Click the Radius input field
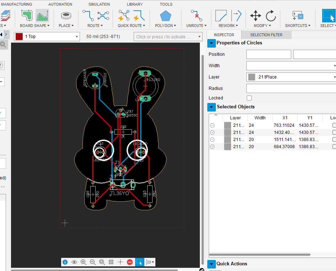 [291, 88]
